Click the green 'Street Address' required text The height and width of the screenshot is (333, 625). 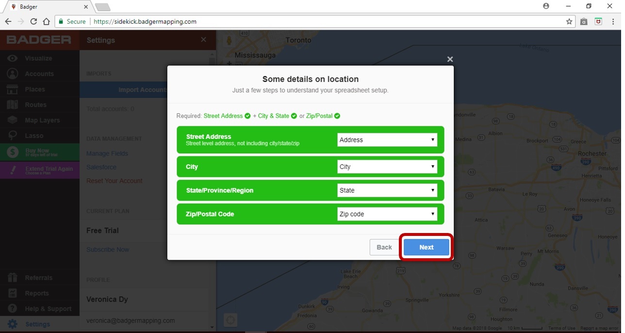[223, 116]
